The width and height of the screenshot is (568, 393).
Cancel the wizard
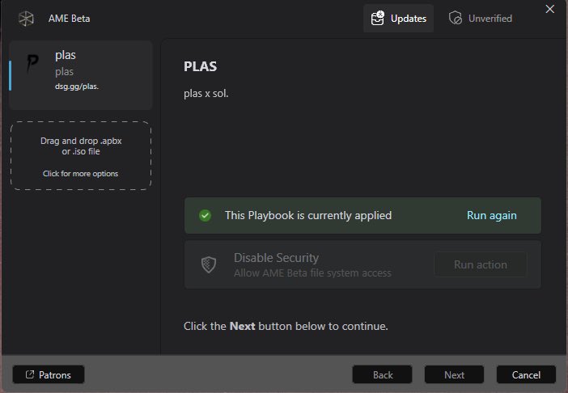(526, 374)
